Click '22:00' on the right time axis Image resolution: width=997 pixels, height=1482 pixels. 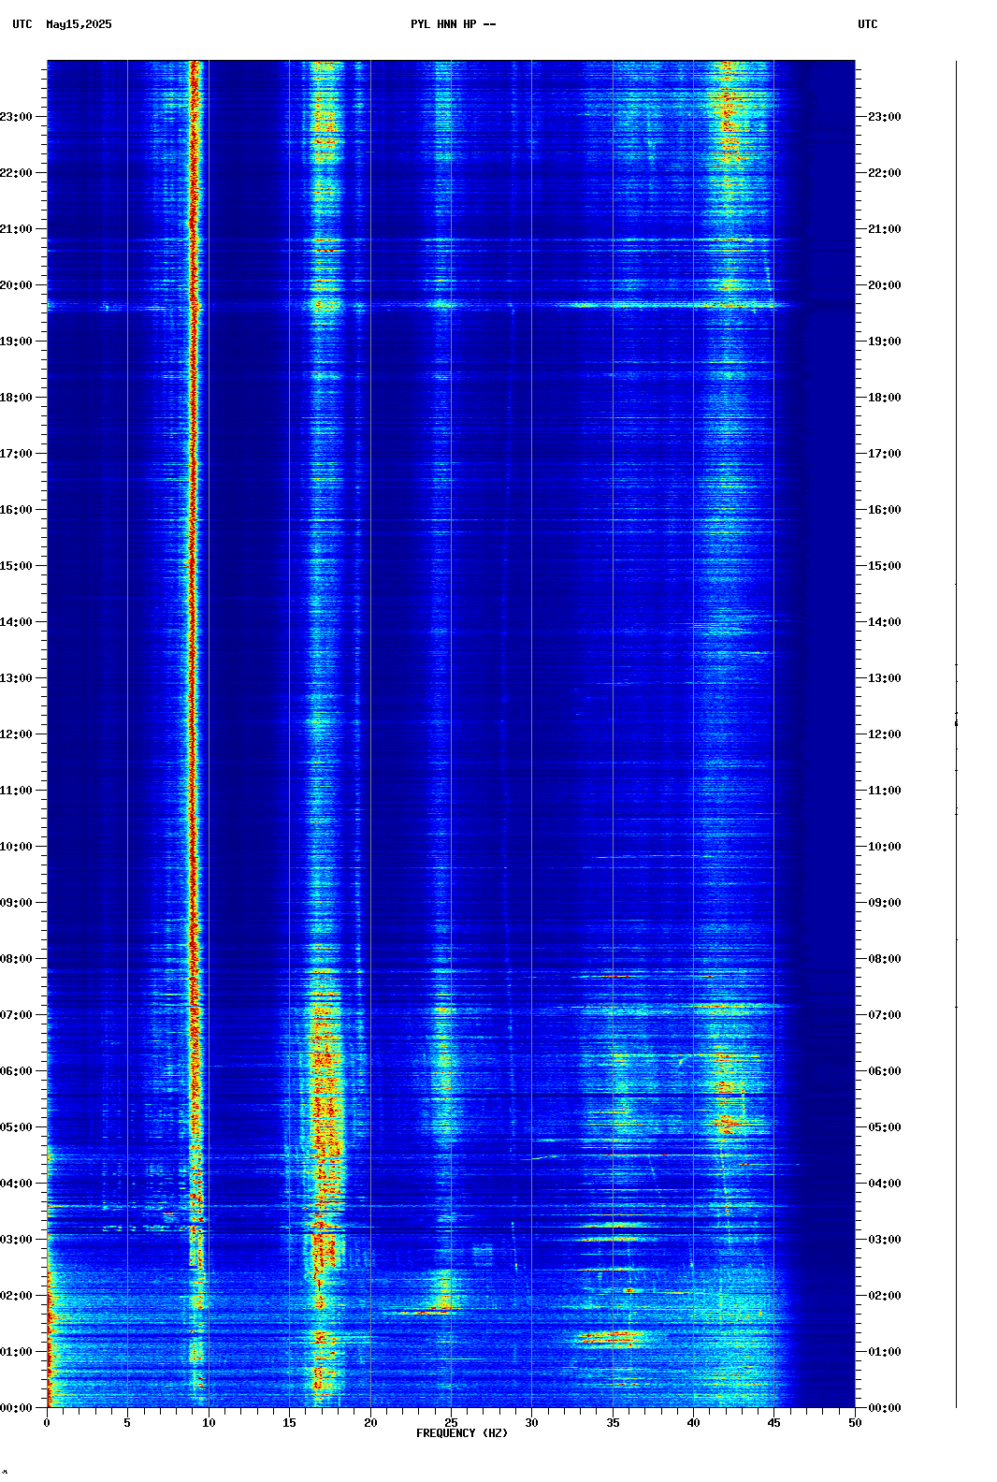tap(885, 173)
